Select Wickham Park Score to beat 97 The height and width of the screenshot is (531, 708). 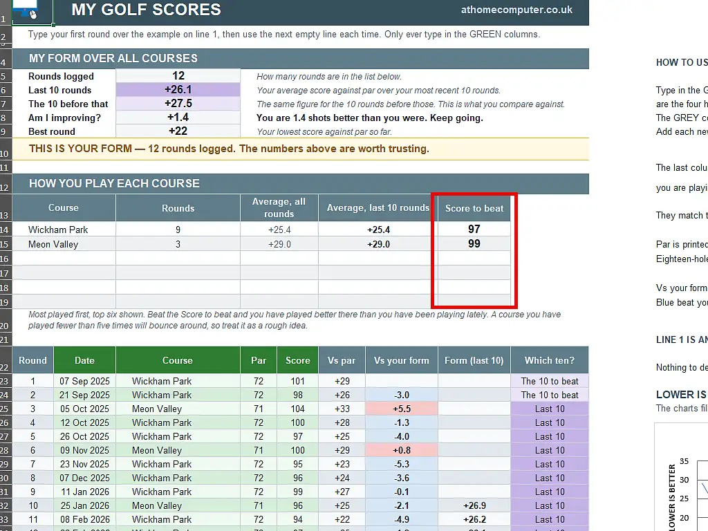click(474, 229)
